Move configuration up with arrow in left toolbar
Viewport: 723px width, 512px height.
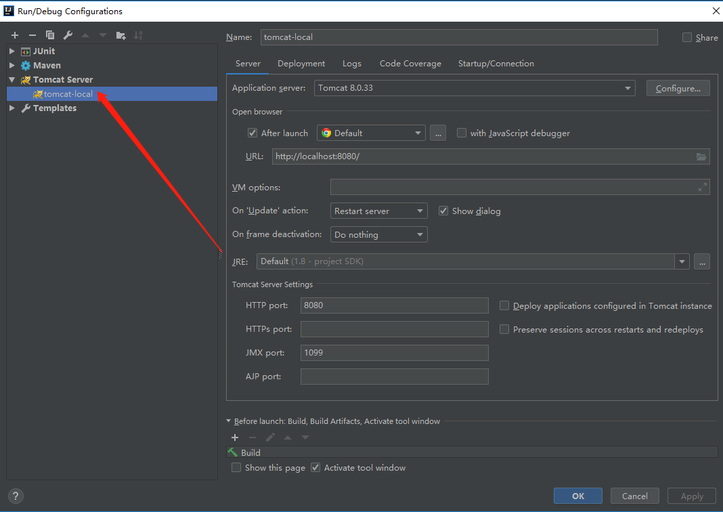coord(85,35)
